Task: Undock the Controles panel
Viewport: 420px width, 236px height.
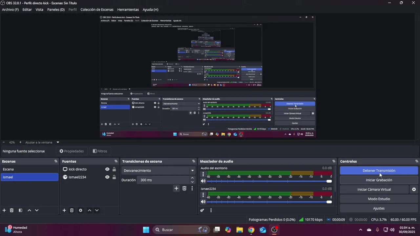Action: 417,161
